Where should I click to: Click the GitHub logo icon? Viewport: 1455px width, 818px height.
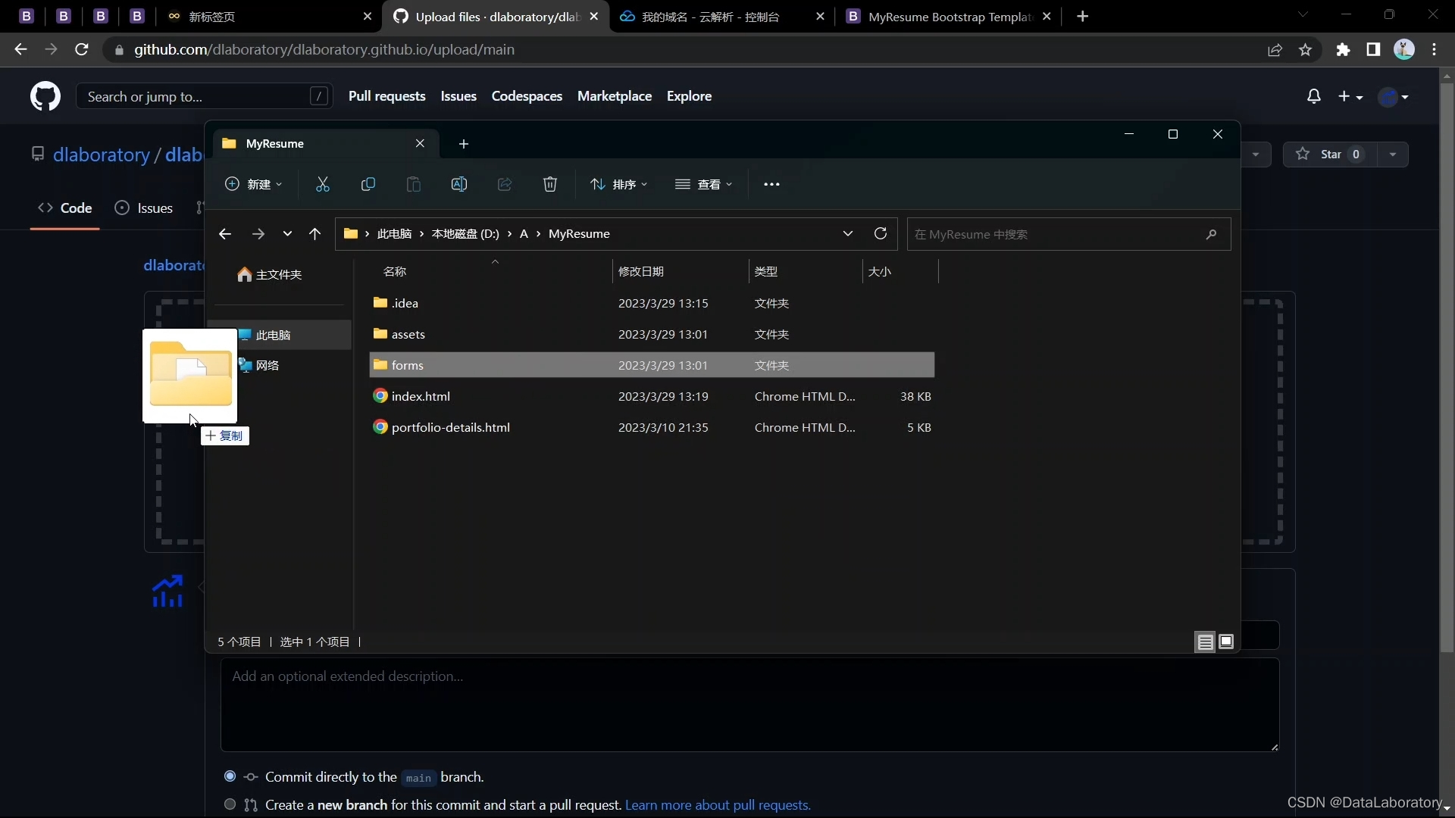point(45,96)
